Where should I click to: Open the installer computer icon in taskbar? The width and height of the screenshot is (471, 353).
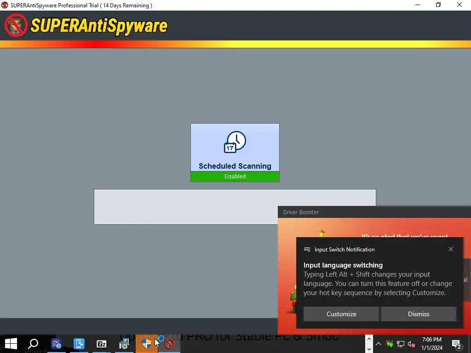tap(124, 344)
